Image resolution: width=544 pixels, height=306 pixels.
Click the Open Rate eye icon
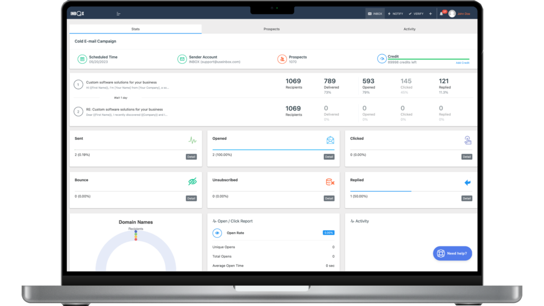coord(217,233)
